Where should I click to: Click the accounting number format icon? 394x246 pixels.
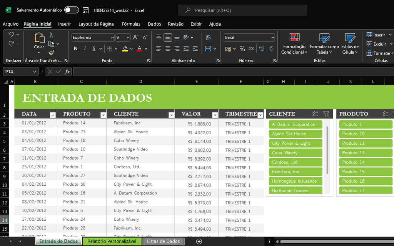(x=228, y=49)
